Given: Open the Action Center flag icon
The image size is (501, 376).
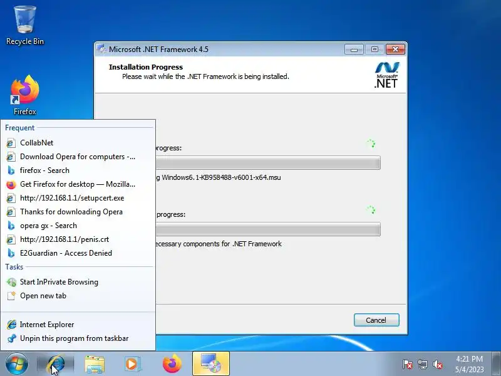Looking at the screenshot, I should point(408,364).
